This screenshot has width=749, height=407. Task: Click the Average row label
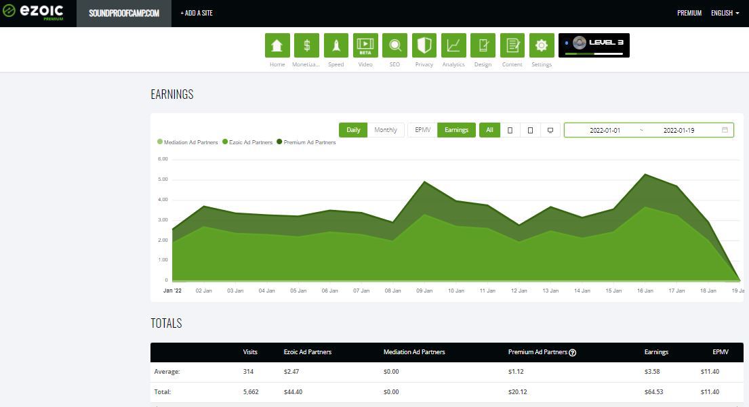click(167, 372)
